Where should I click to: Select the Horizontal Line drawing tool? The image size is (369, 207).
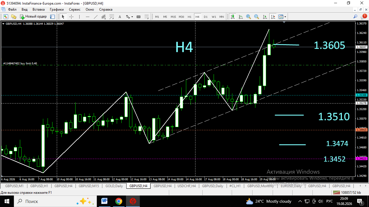(87, 17)
